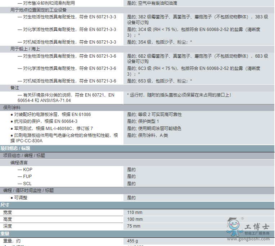The width and height of the screenshot is (275, 246).
Task: Click the '75 mm' depth value
Action: click(x=134, y=226)
